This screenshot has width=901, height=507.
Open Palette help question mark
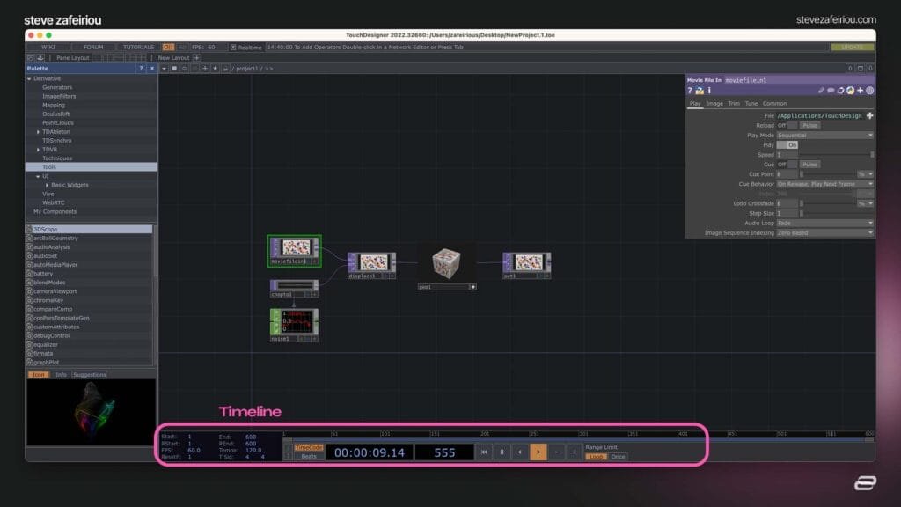(x=141, y=69)
